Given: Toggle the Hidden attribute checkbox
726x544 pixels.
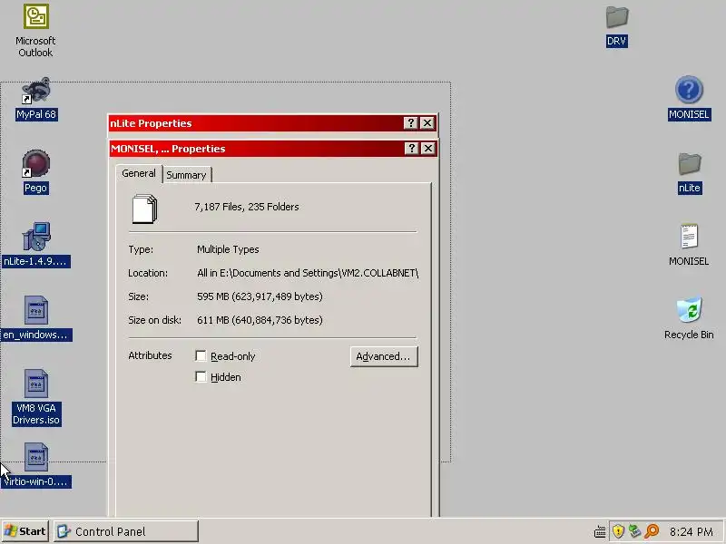Looking at the screenshot, I should point(201,376).
